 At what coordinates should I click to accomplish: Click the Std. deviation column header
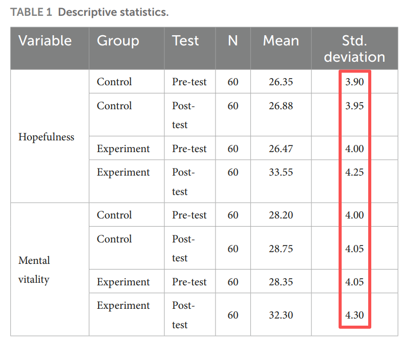pyautogui.click(x=354, y=48)
